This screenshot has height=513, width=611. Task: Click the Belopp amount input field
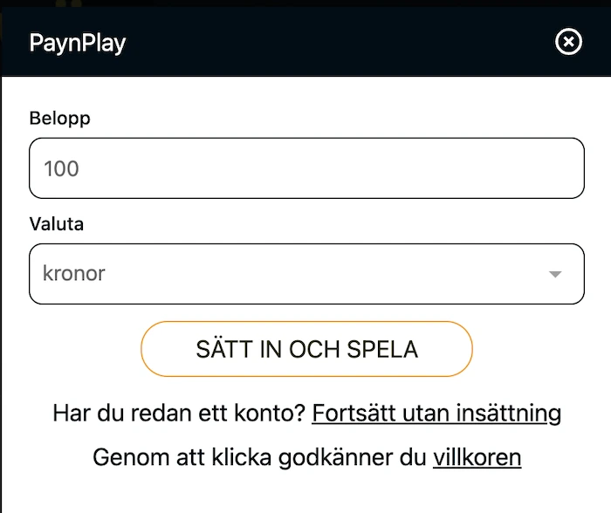click(306, 168)
